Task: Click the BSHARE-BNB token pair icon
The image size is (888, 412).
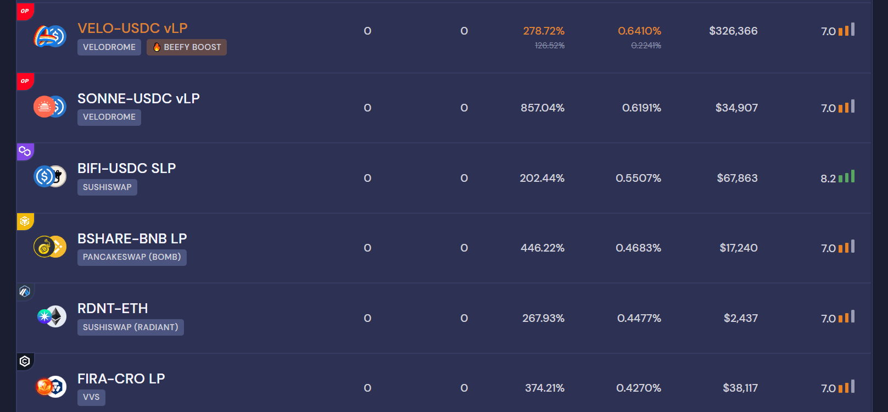Action: pyautogui.click(x=50, y=247)
